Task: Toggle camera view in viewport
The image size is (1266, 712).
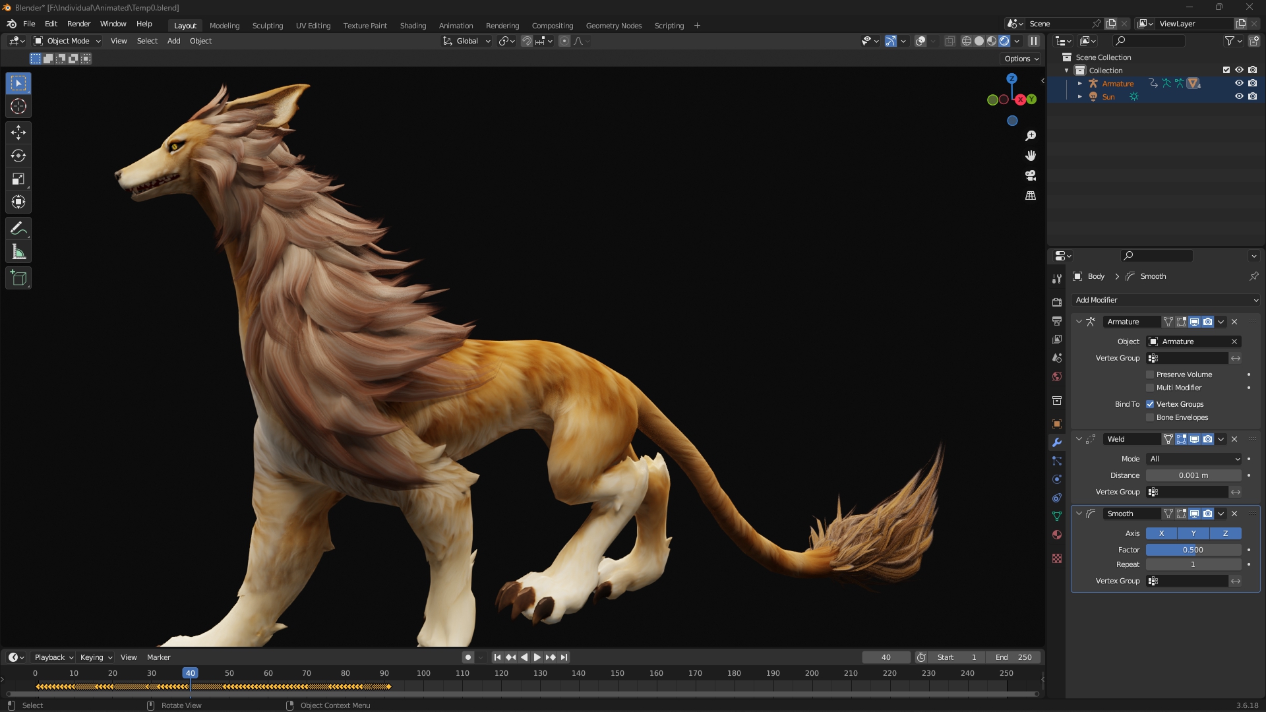Action: tap(1031, 176)
